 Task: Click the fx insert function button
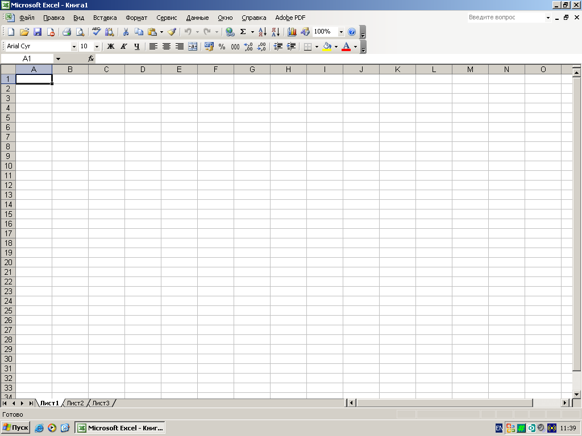[x=91, y=58]
